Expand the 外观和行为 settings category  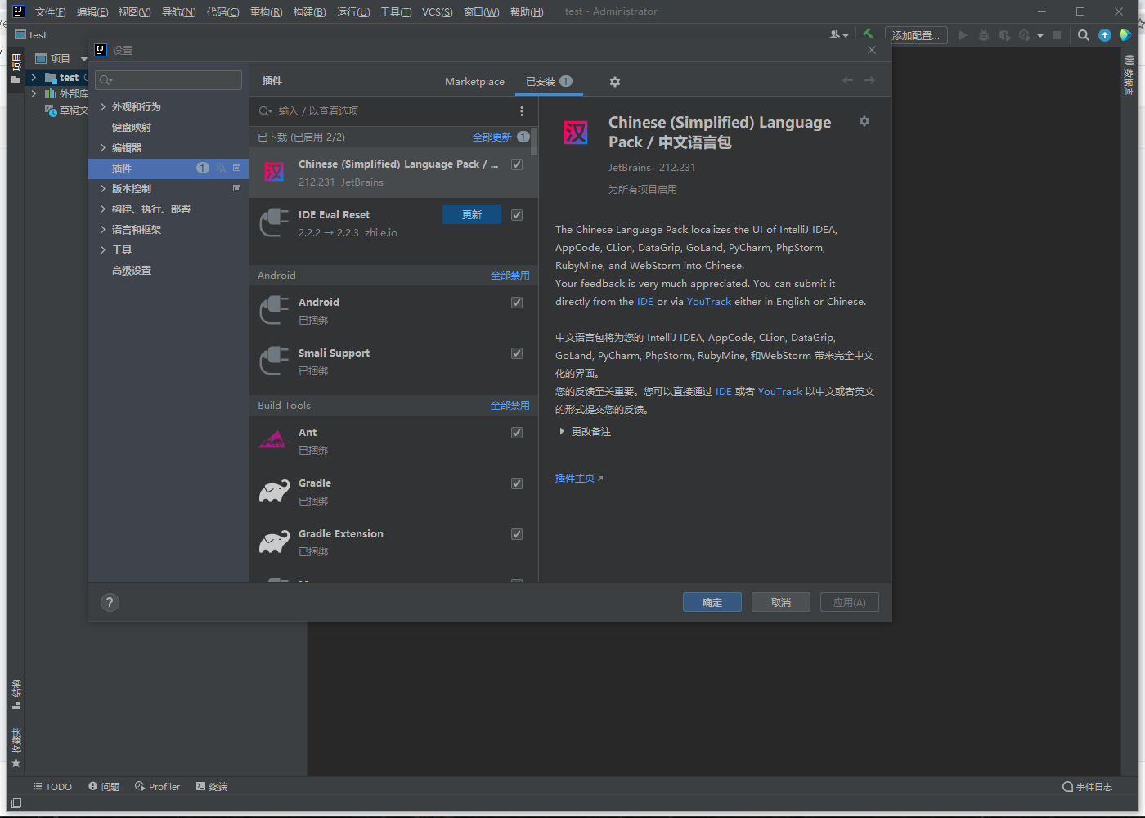tap(103, 107)
